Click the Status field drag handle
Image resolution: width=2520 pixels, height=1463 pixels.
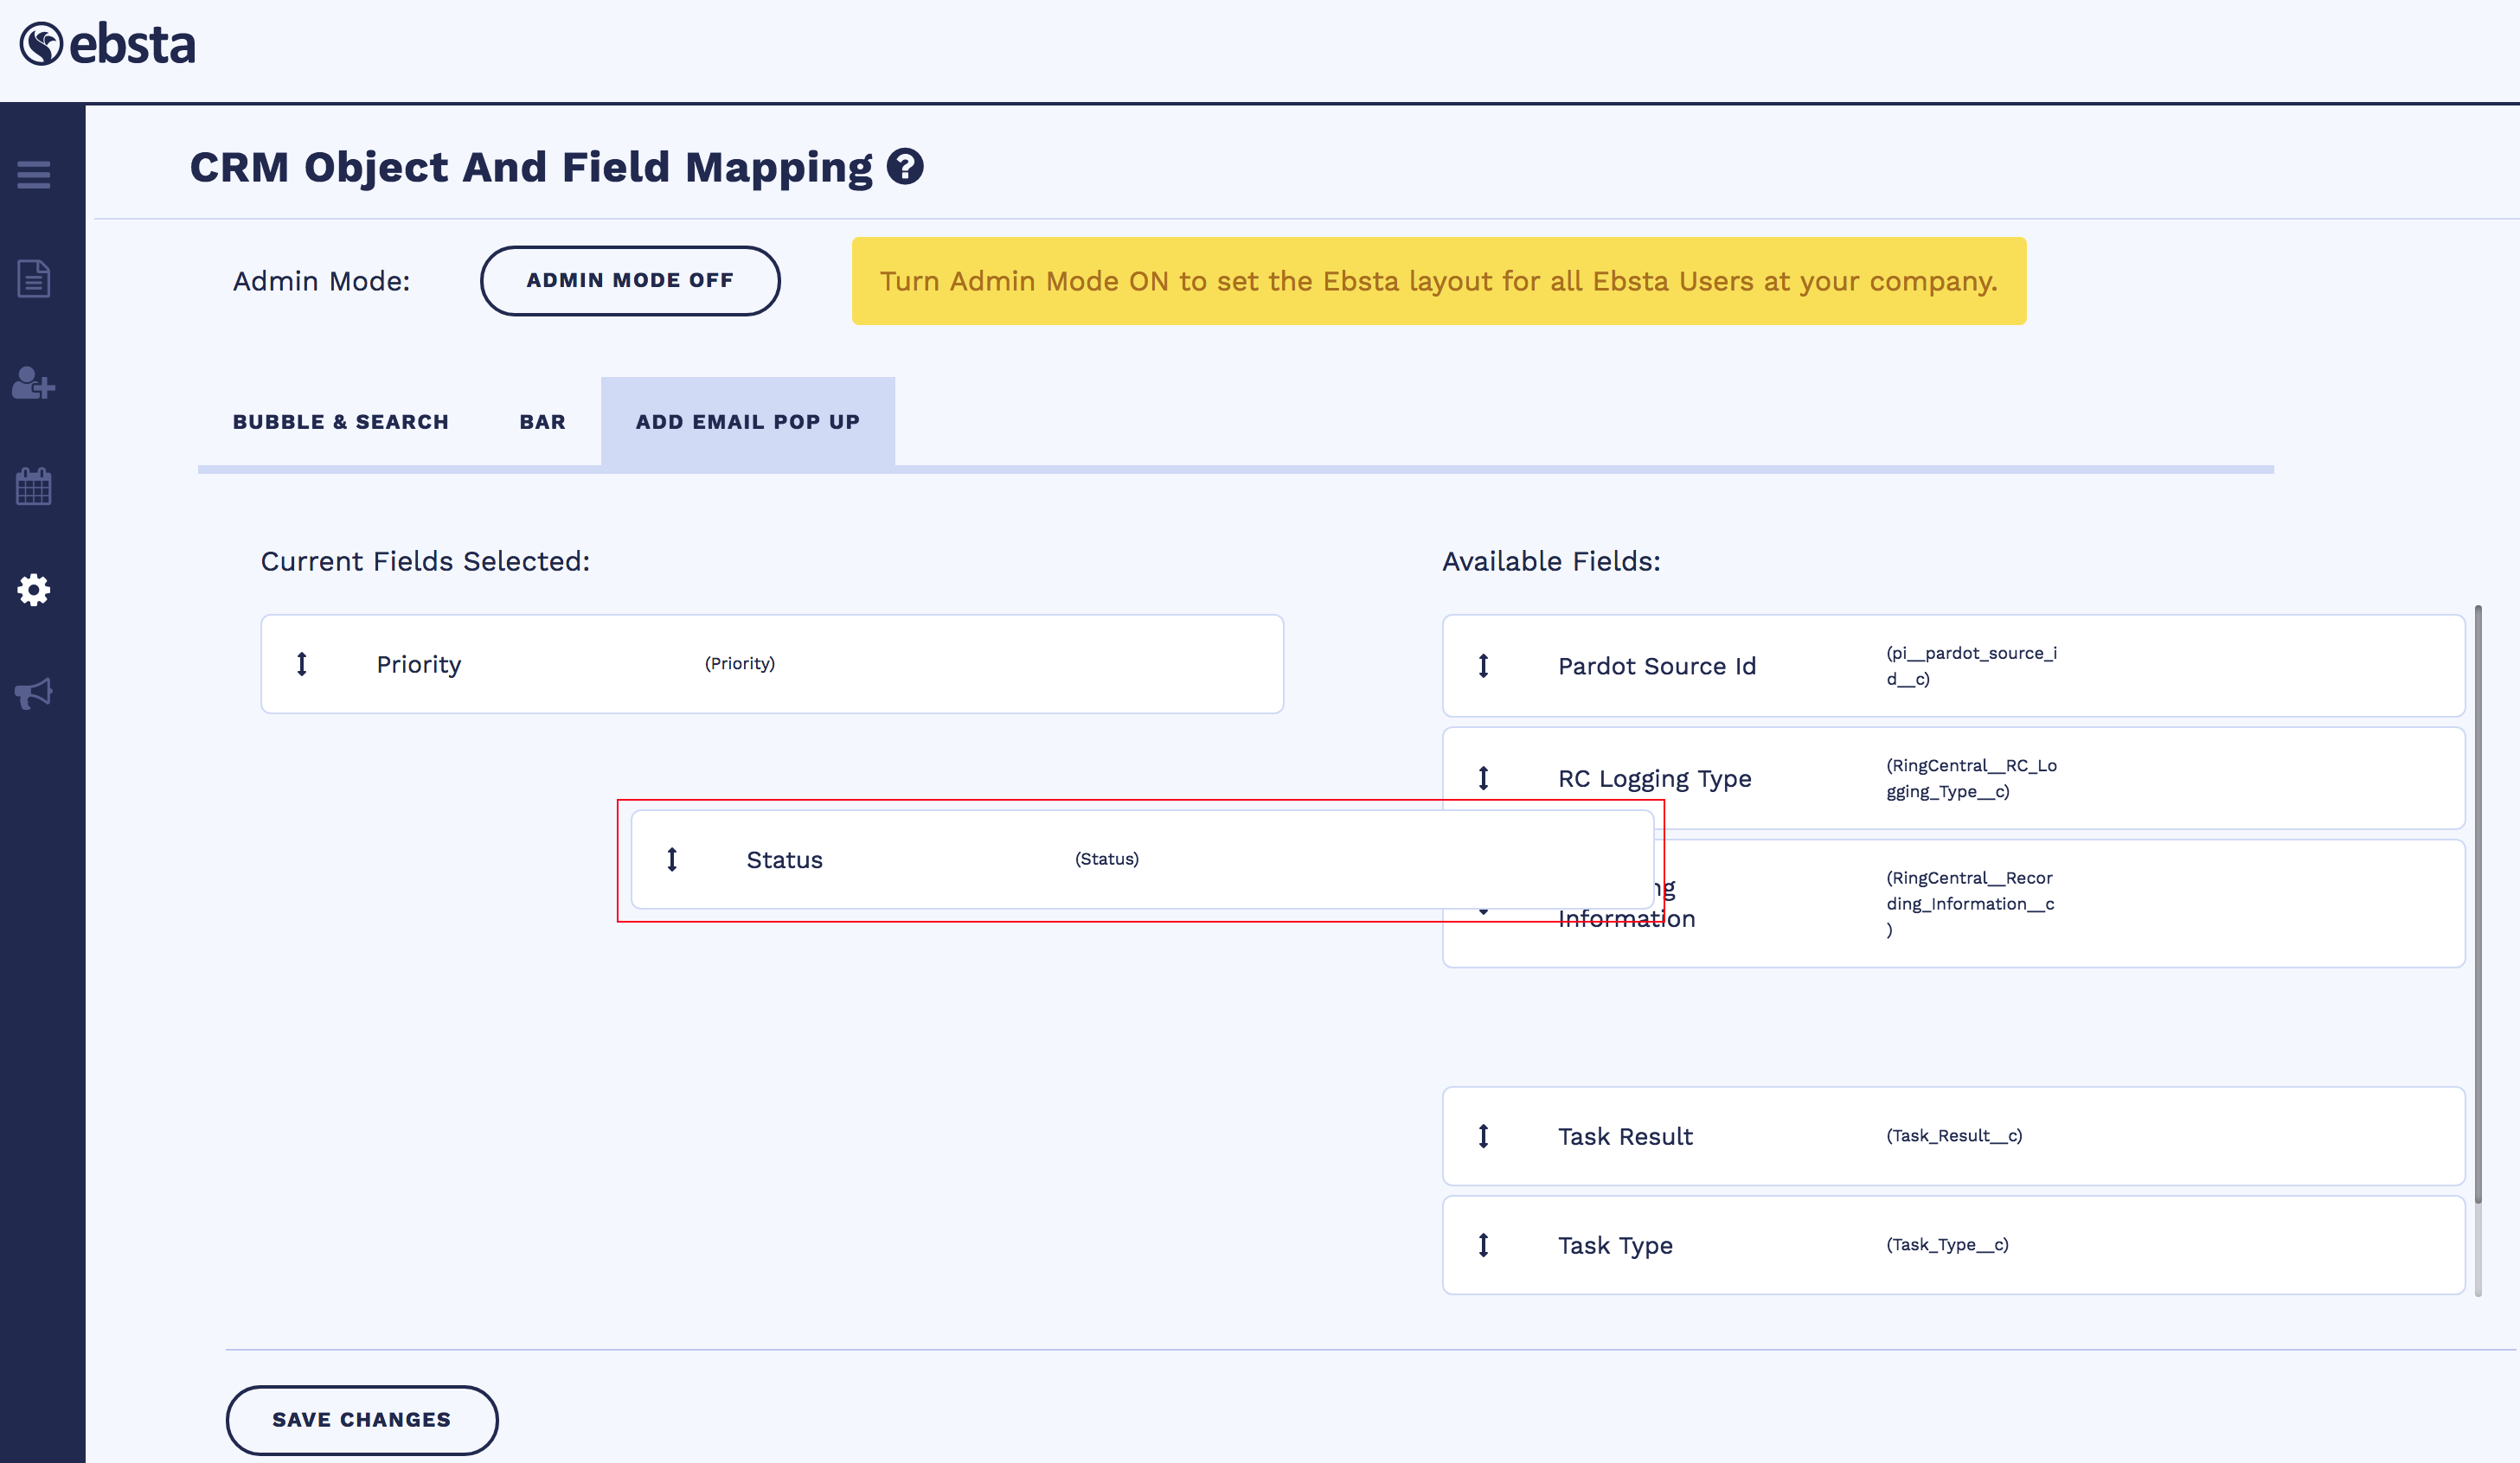[x=672, y=859]
